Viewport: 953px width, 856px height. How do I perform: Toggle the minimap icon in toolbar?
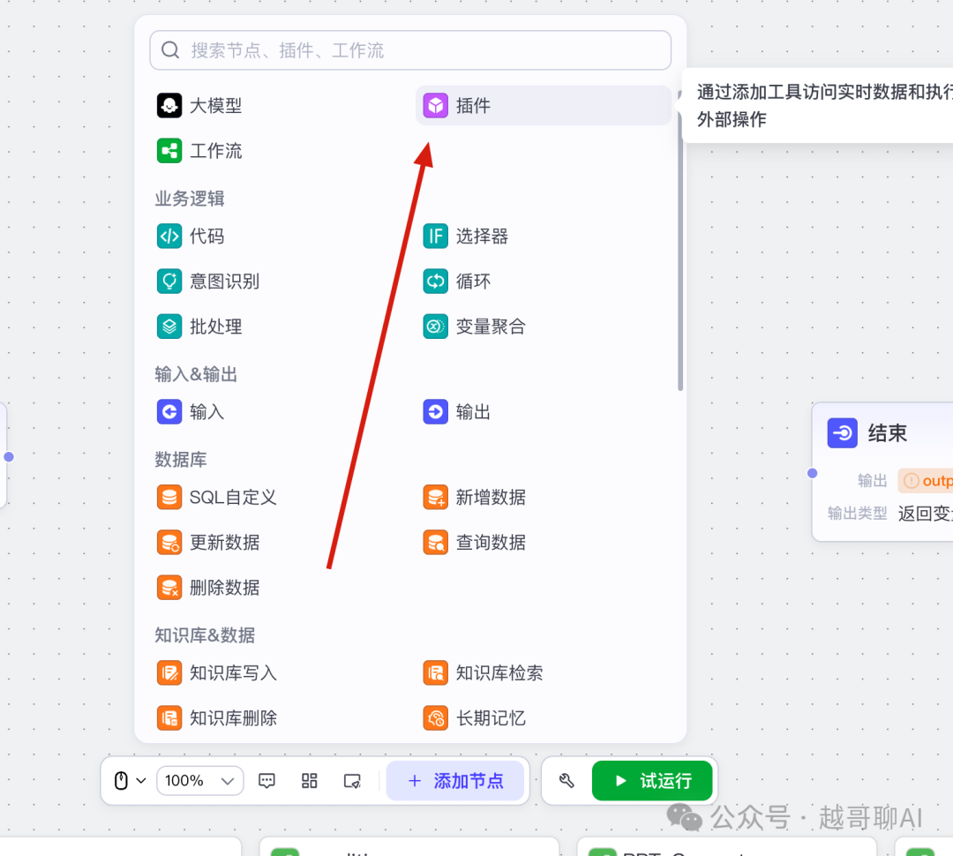point(352,781)
